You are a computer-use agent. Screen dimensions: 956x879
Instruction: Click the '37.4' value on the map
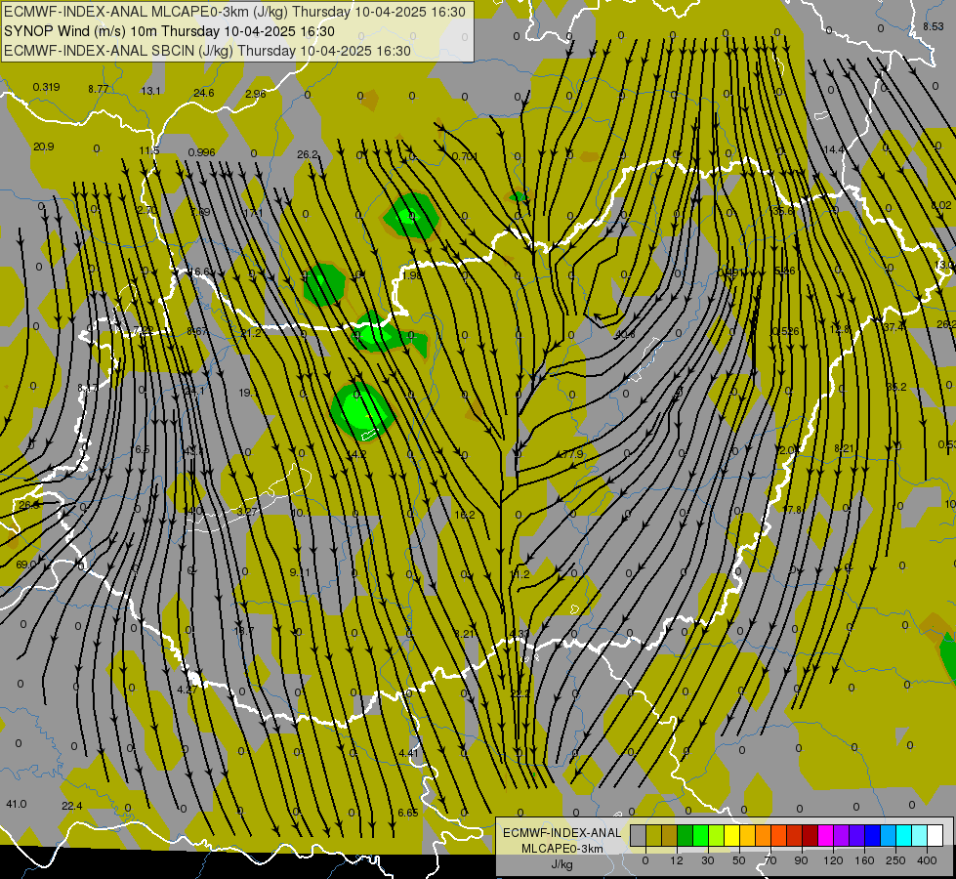[894, 327]
